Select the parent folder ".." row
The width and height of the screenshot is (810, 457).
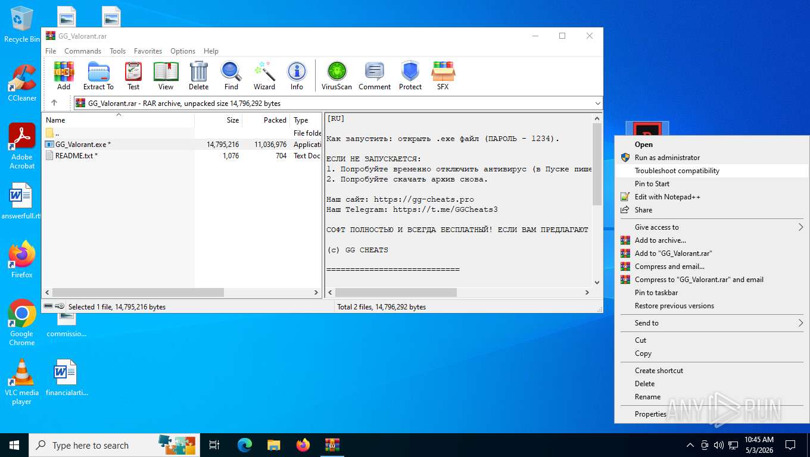(182, 133)
